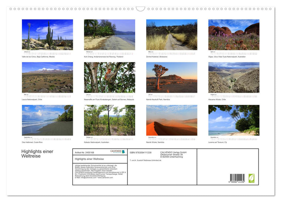
Task: Click 'Ottobrunner Straße 39' address line
Action: (x=171, y=155)
